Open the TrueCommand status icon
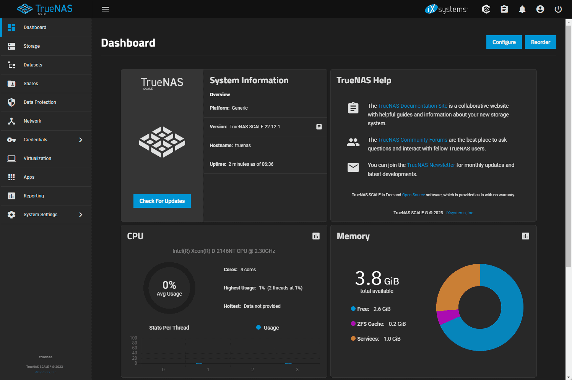The width and height of the screenshot is (572, 380). click(486, 9)
